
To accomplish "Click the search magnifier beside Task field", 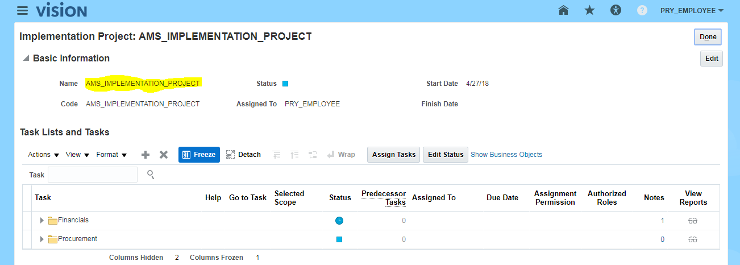I will pos(151,174).
